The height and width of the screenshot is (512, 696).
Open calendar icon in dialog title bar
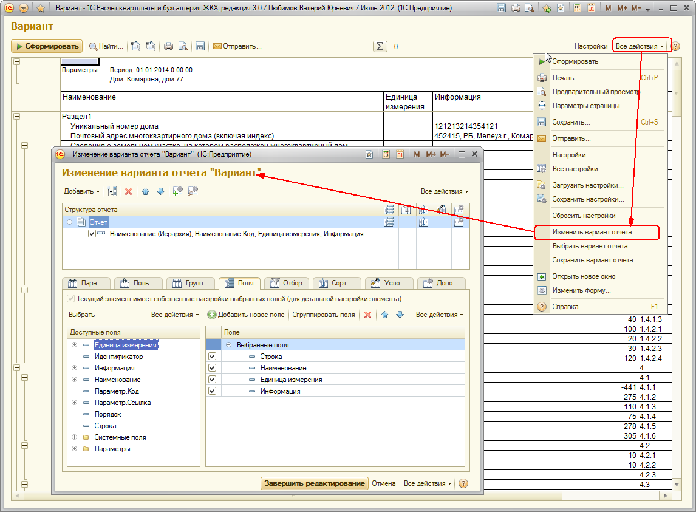400,154
